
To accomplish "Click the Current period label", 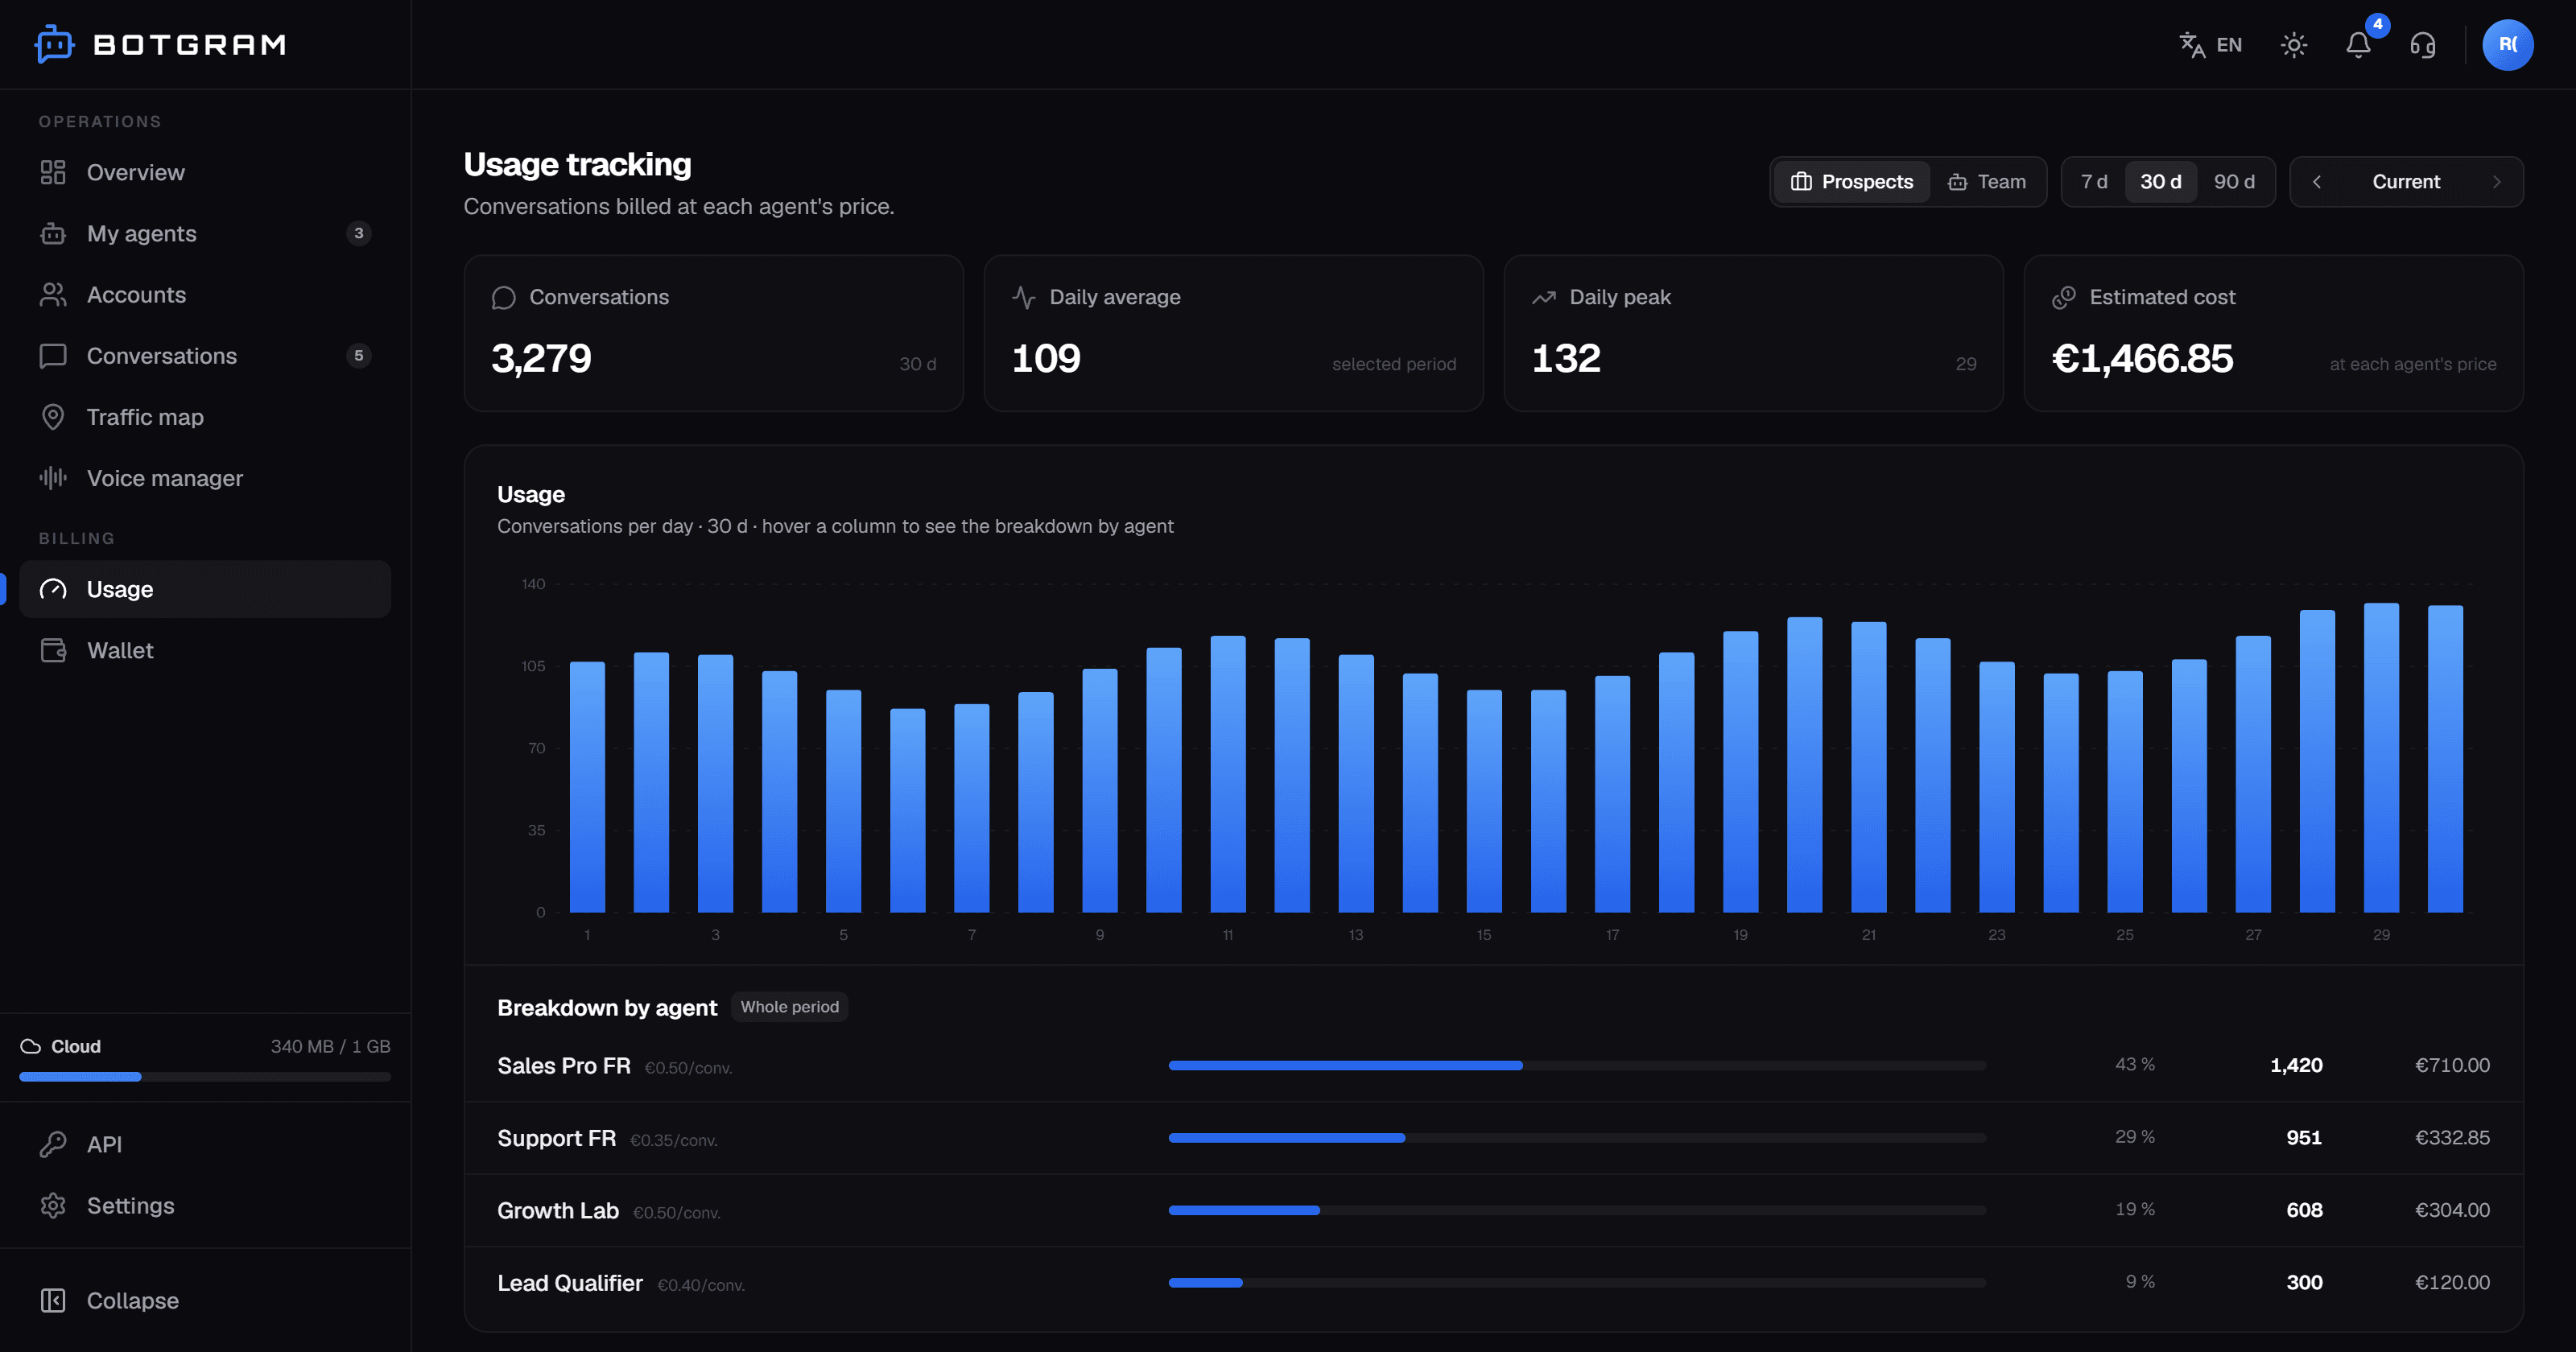I will 2406,182.
